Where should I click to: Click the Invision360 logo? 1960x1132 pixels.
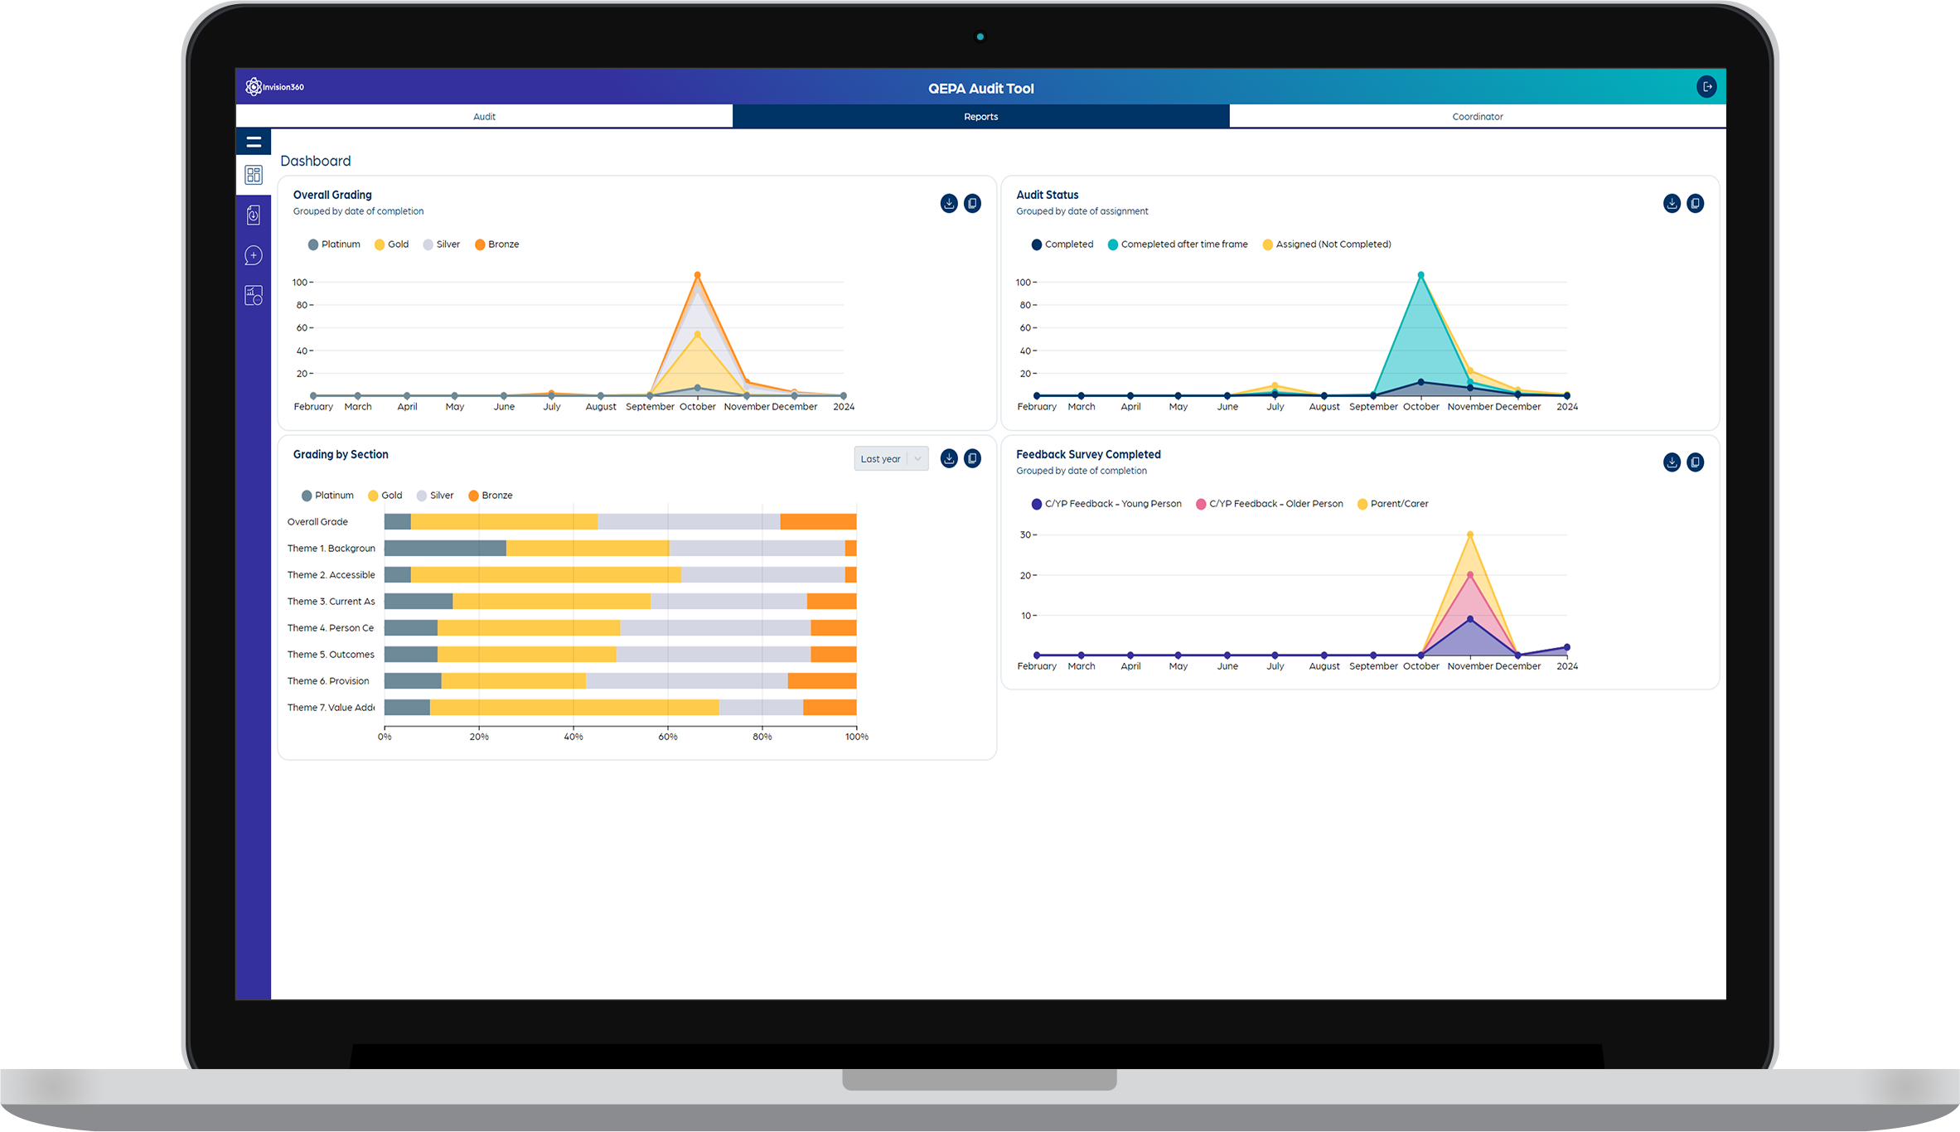[275, 87]
